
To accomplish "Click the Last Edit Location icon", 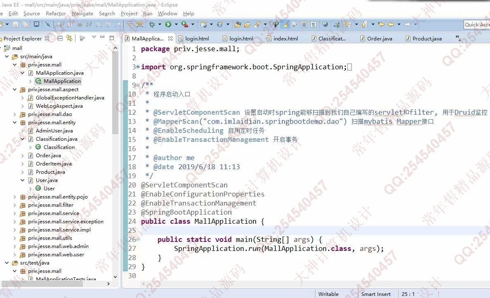I will pyautogui.click(x=381, y=24).
